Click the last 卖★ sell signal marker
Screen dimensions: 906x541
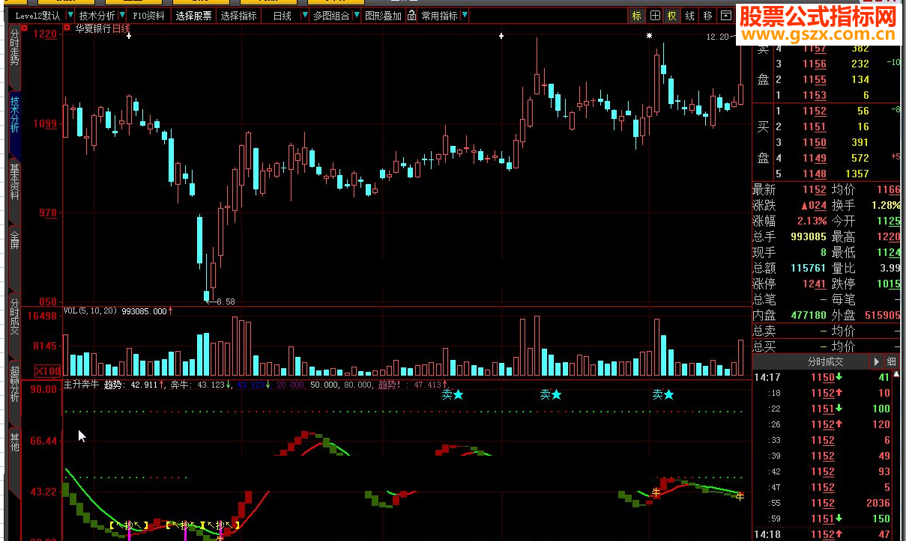coord(662,394)
